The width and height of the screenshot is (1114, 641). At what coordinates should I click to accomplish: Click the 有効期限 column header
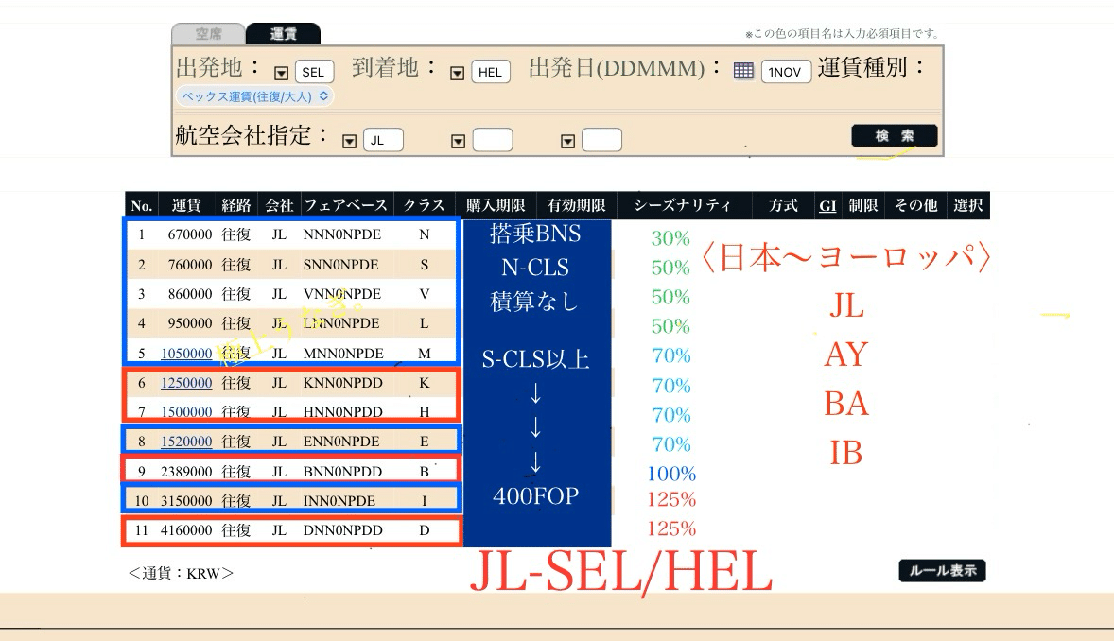coord(576,205)
